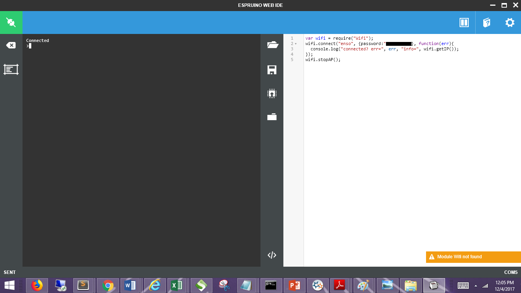The height and width of the screenshot is (293, 521).
Task: Click the COM5 port status label
Action: [x=511, y=272]
